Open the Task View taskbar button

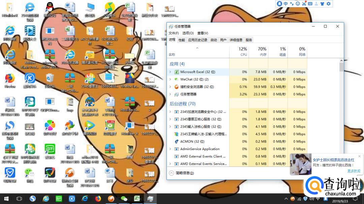coord(19,199)
